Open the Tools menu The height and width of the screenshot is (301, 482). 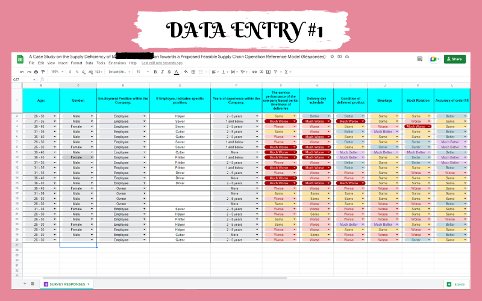pyautogui.click(x=101, y=63)
